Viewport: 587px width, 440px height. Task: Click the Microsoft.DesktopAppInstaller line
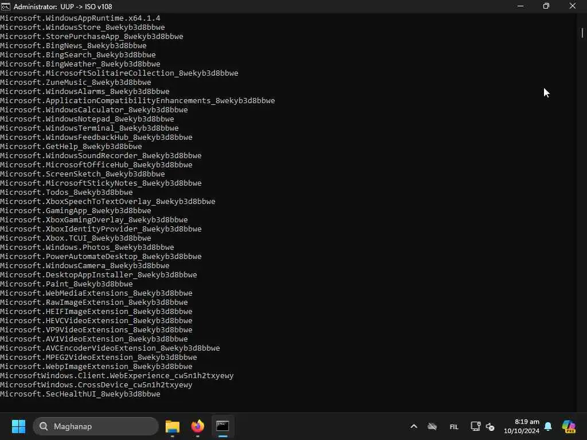[99, 274]
